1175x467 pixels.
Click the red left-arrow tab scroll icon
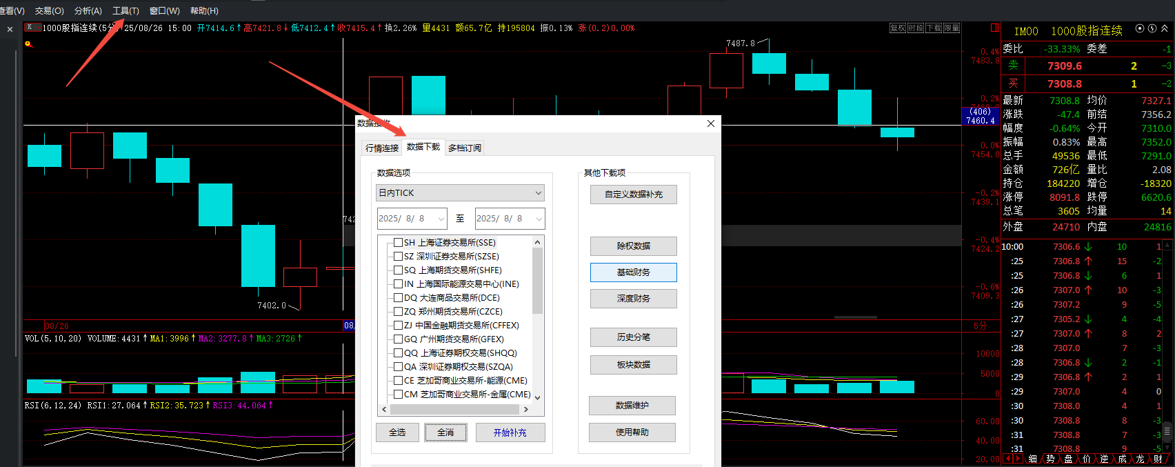click(x=1008, y=459)
